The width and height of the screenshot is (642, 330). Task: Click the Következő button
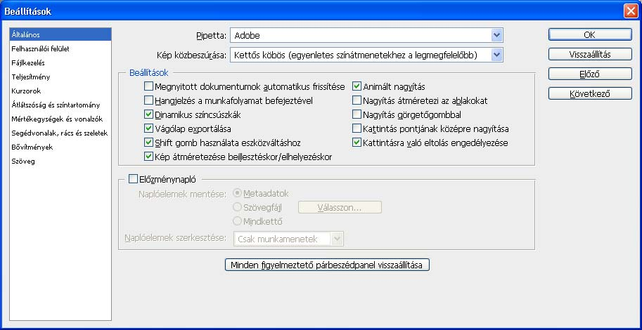[590, 93]
